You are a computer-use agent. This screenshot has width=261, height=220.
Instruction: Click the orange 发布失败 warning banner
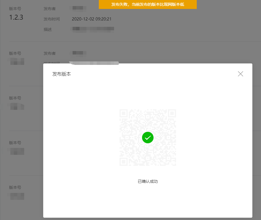coord(148,4)
